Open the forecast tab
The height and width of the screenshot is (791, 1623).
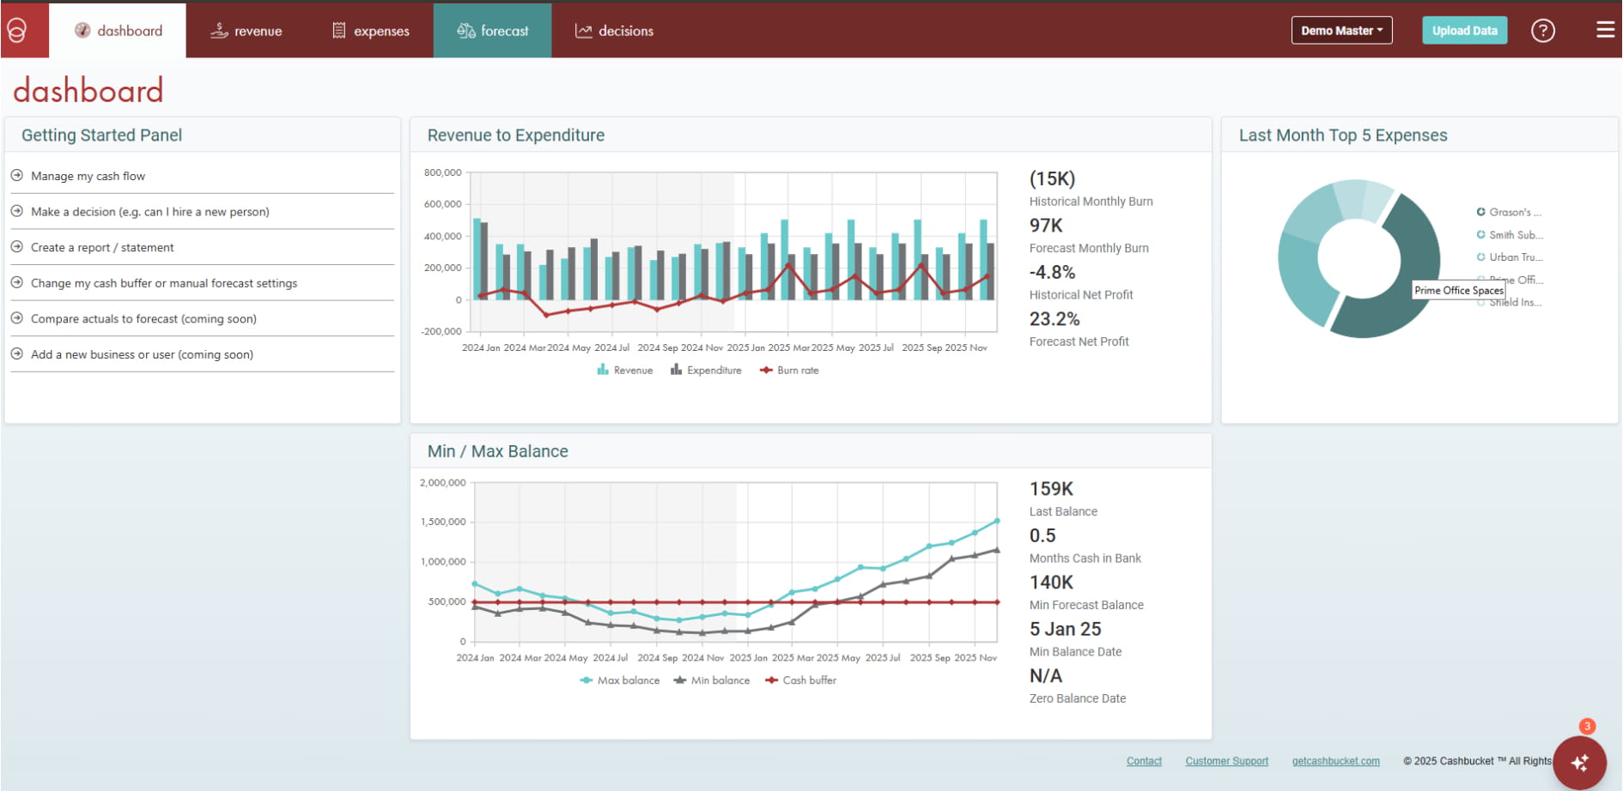click(493, 31)
